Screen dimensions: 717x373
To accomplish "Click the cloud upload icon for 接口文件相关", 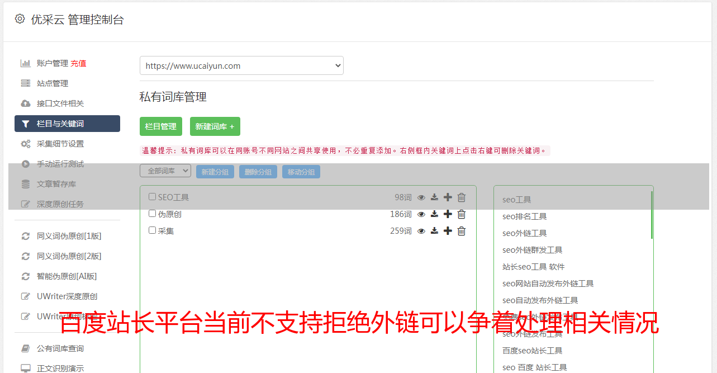I will [x=26, y=103].
